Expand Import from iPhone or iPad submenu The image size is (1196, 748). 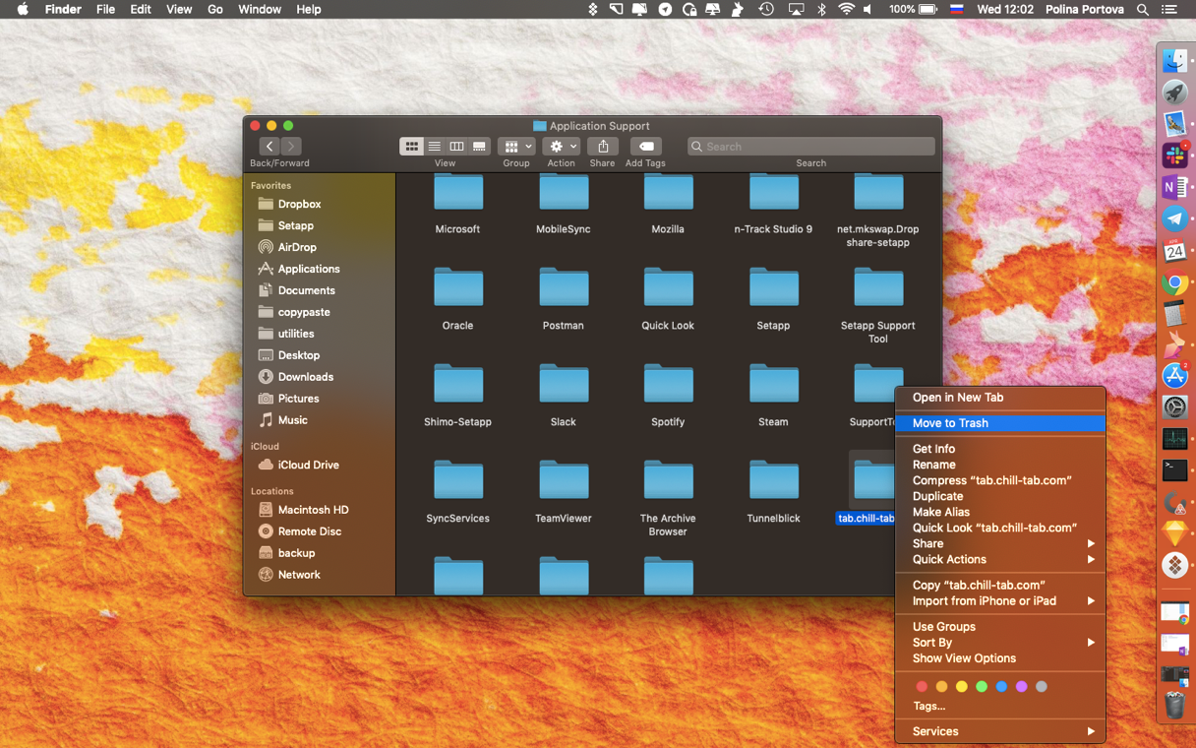pos(1000,600)
